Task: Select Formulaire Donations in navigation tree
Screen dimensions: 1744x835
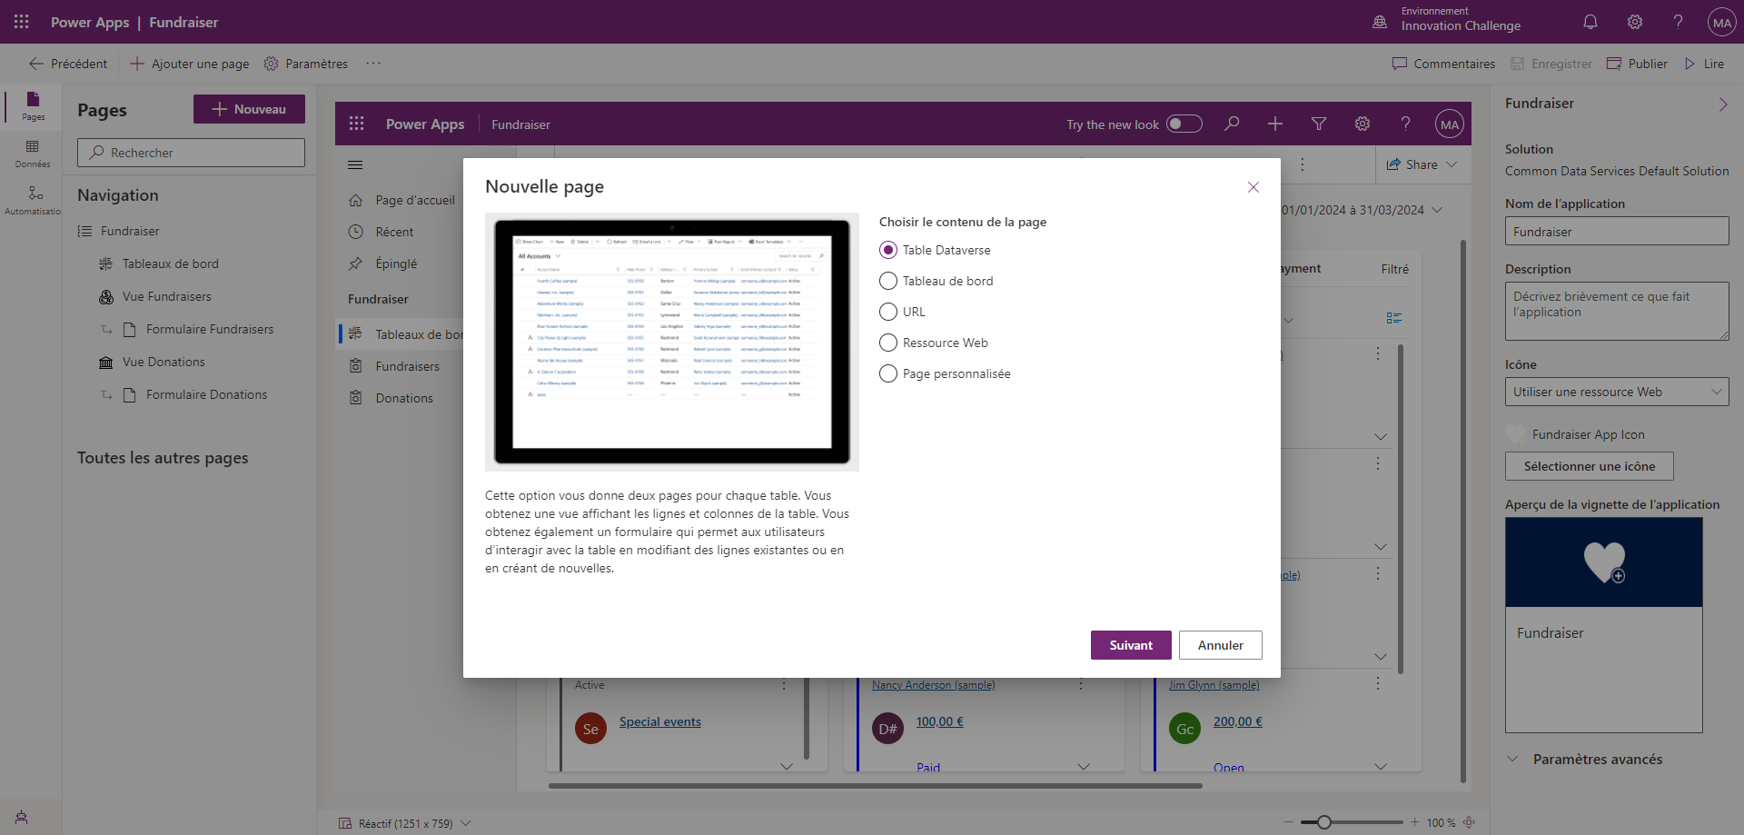Action: pos(206,394)
